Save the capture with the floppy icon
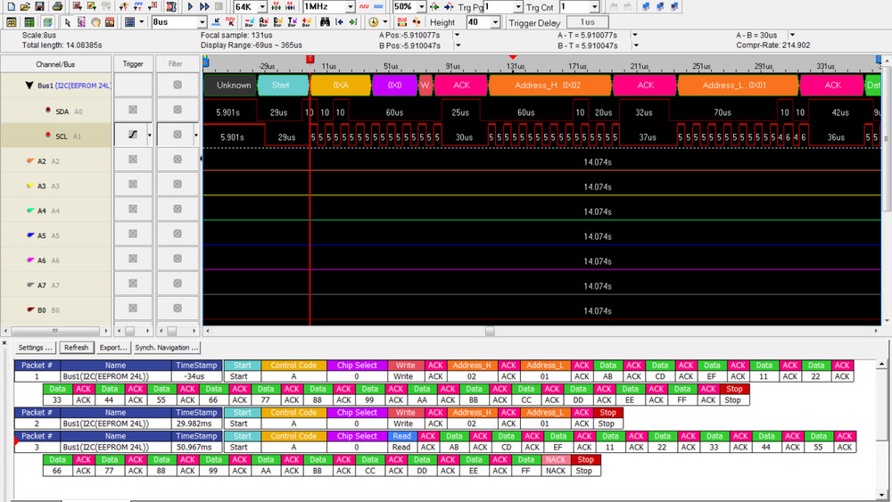 click(39, 7)
